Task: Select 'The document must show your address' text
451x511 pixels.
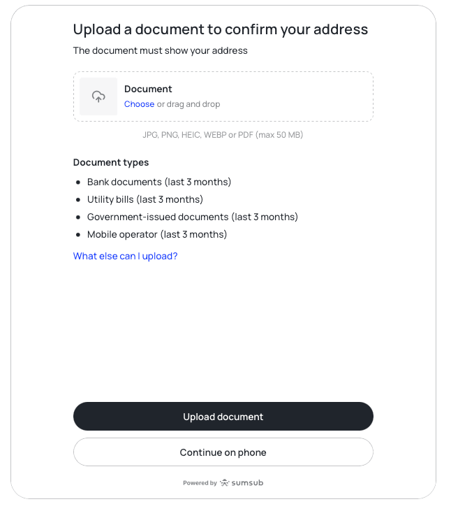Action: tap(161, 50)
